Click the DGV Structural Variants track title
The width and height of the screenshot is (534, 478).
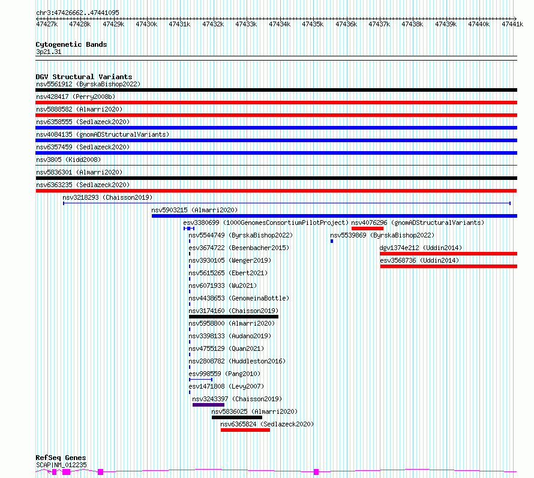click(x=84, y=77)
